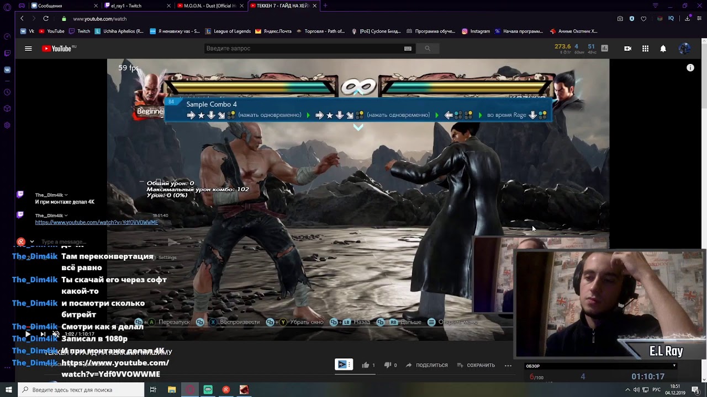Open the chat link youtube.com/watch?v=Ydf0VVOWWME

pos(97,222)
